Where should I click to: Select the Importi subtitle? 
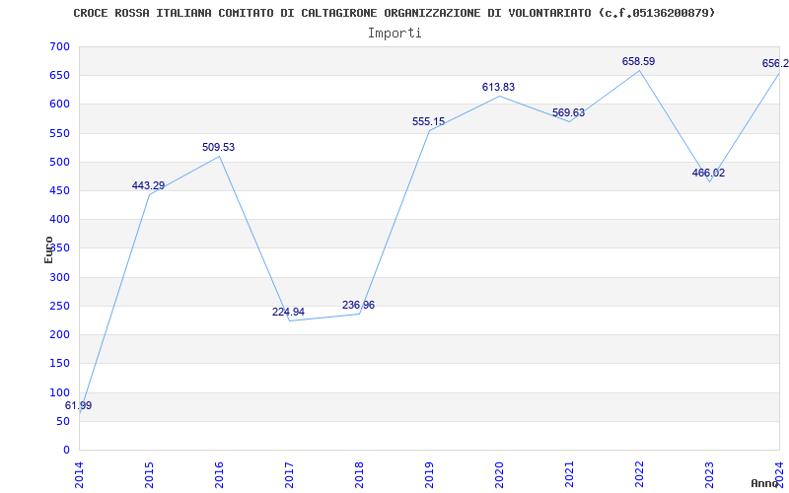pyautogui.click(x=394, y=34)
